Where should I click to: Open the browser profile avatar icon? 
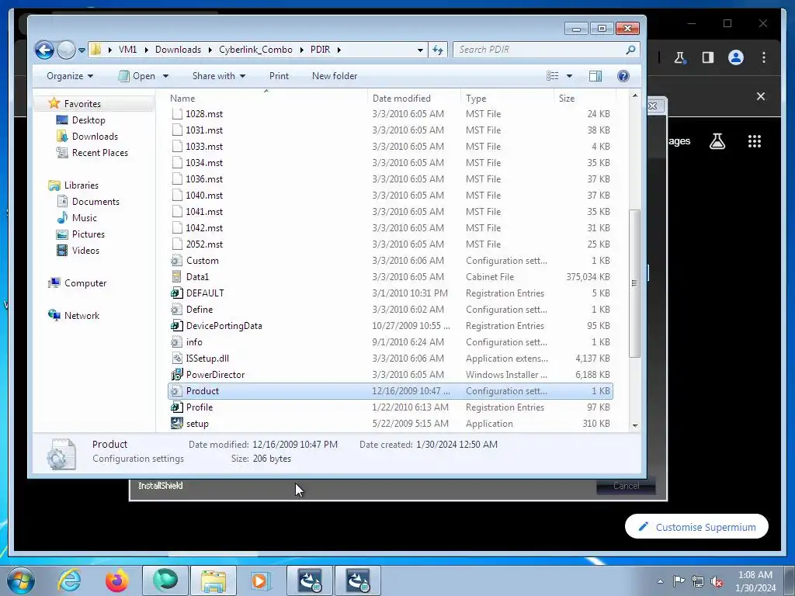point(736,57)
